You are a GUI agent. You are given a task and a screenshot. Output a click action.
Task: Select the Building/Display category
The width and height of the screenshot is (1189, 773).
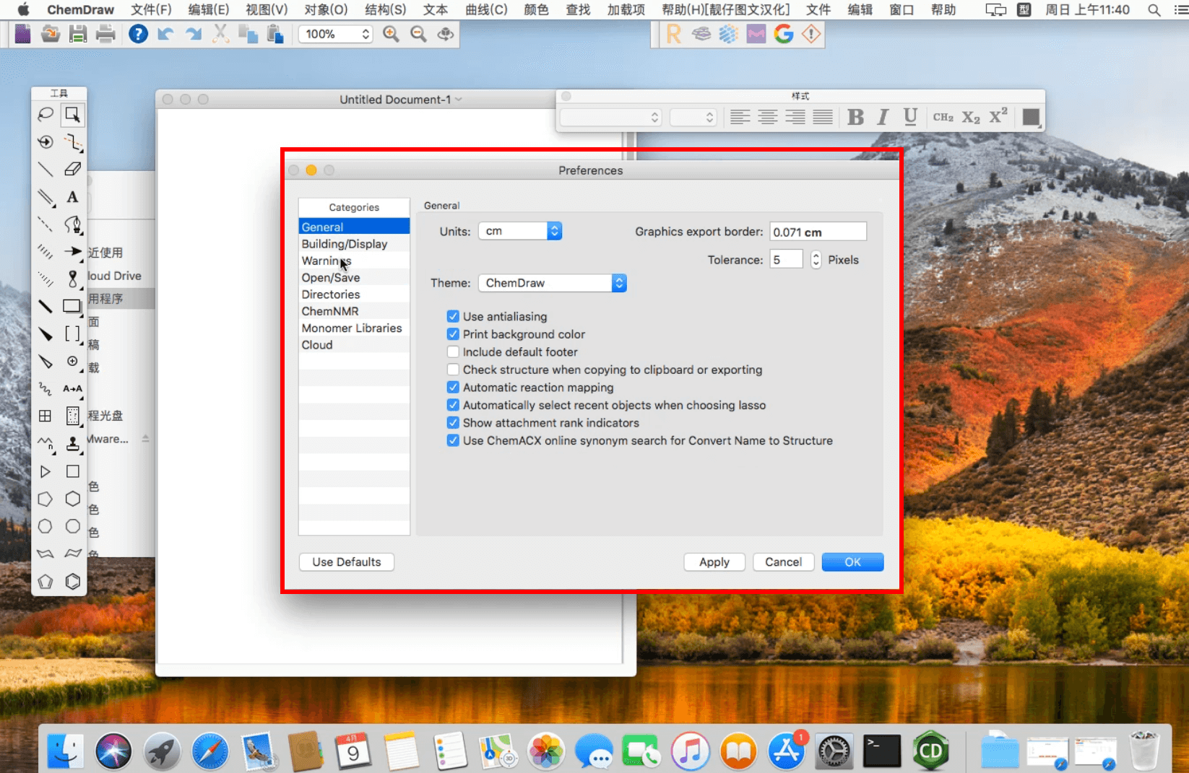coord(354,244)
